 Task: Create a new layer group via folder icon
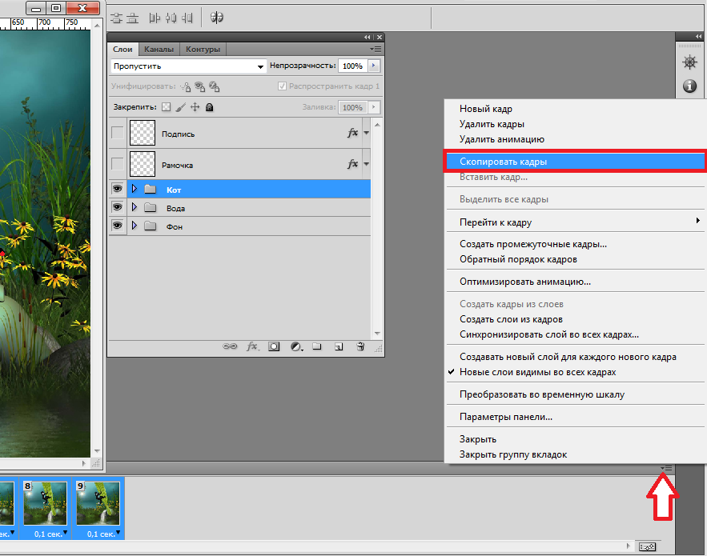point(317,346)
